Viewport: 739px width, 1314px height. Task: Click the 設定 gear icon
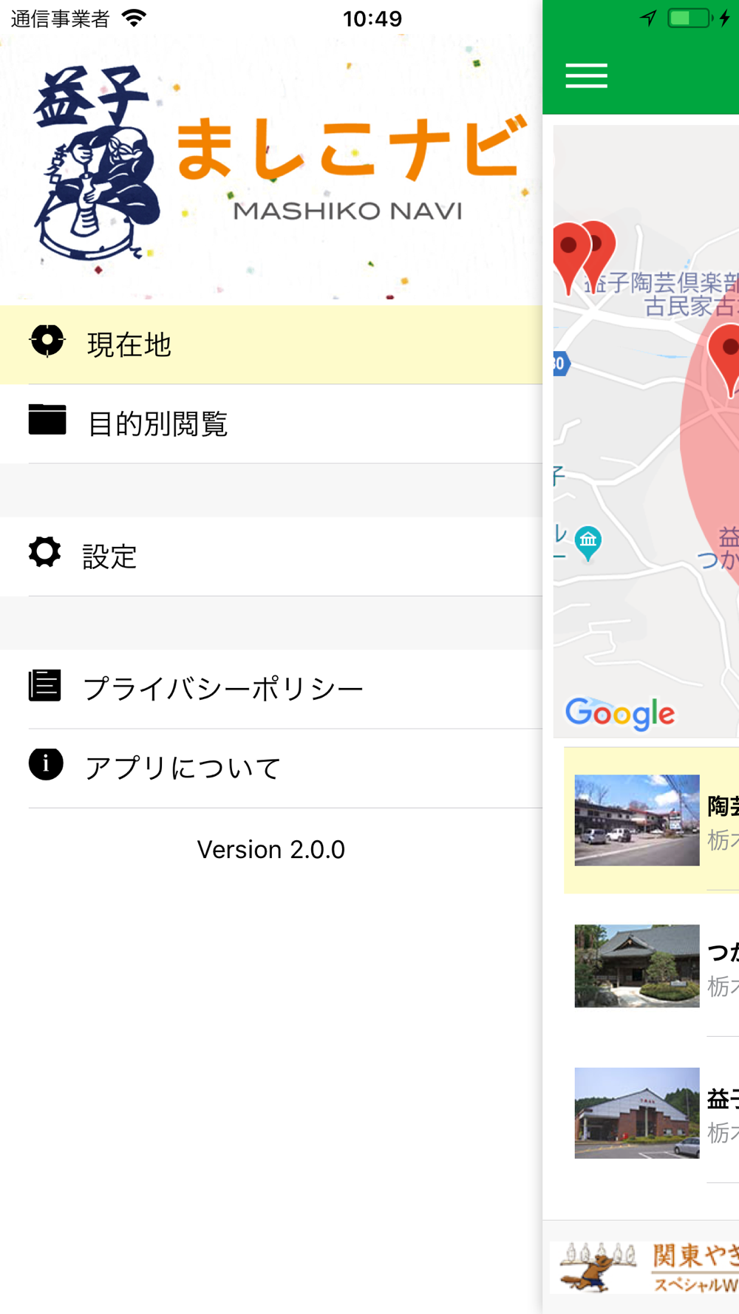(45, 552)
